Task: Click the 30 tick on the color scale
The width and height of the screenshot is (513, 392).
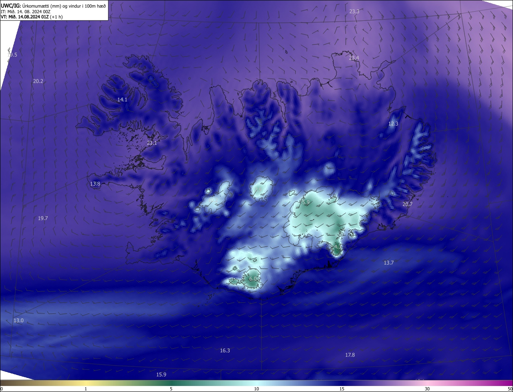Action: point(427,389)
